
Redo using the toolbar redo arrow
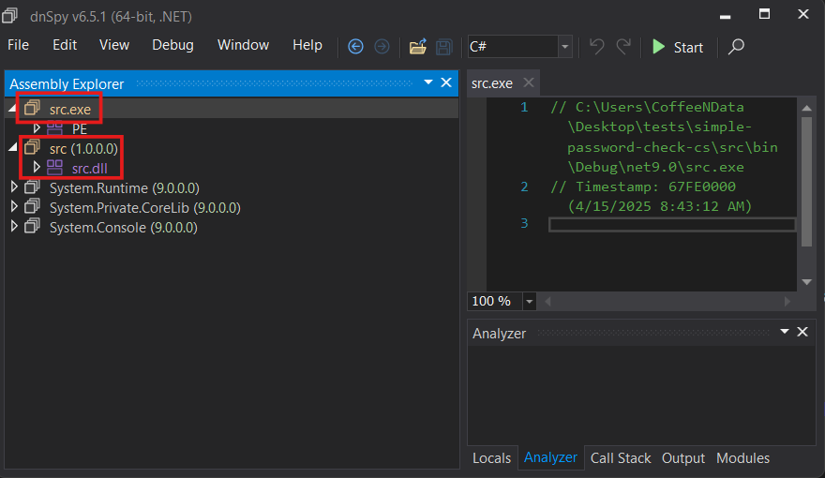coord(623,46)
